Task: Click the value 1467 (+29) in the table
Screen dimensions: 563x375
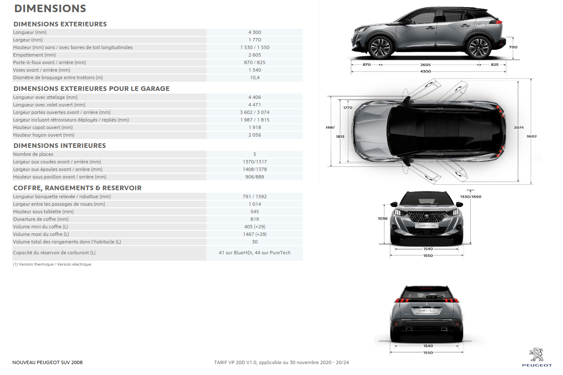Action: 254,234
